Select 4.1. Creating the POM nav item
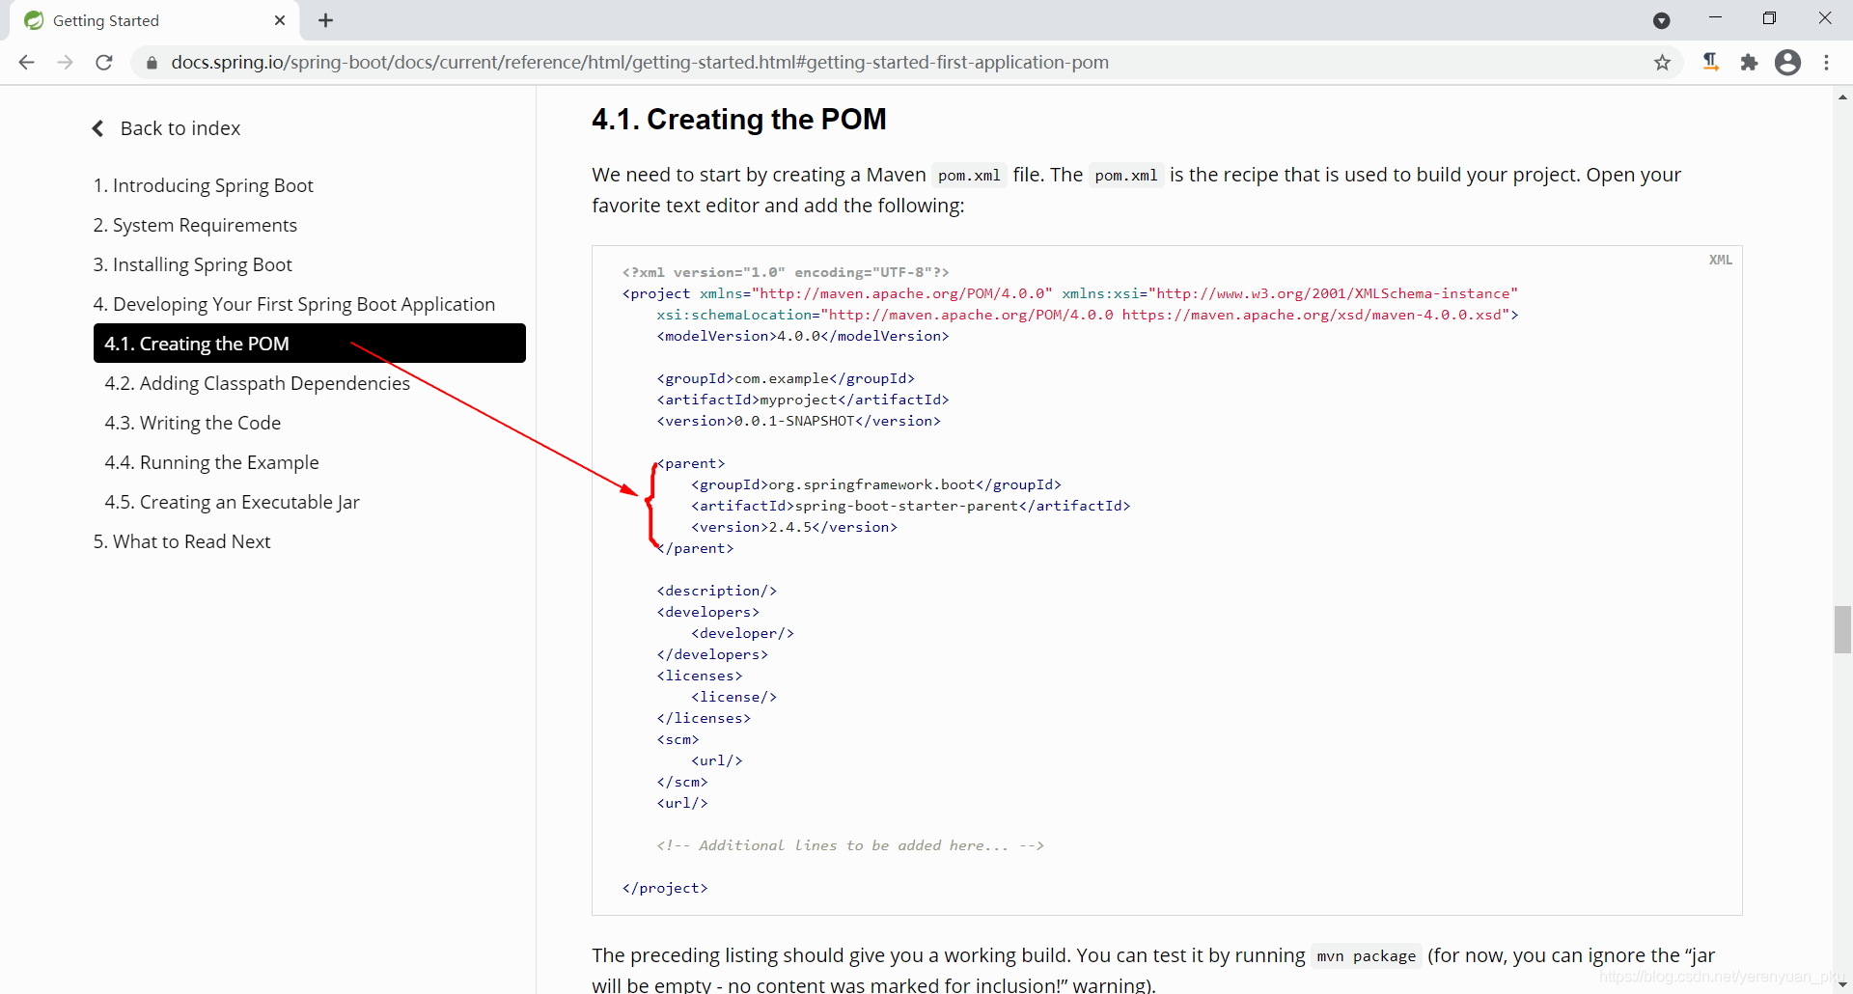Image resolution: width=1853 pixels, height=994 pixels. [310, 344]
